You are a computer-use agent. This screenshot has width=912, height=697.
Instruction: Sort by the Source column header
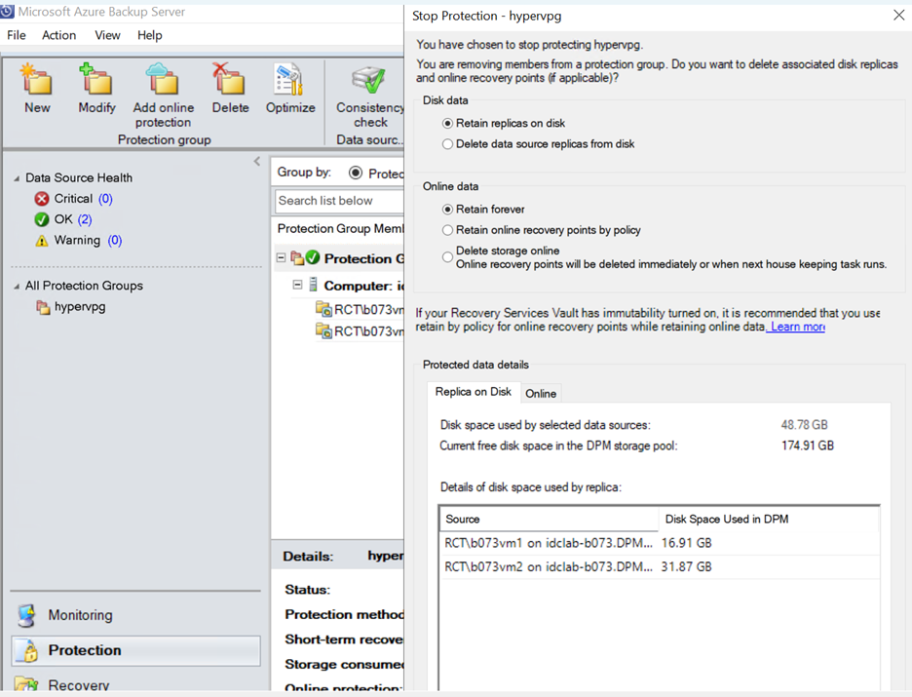point(549,519)
